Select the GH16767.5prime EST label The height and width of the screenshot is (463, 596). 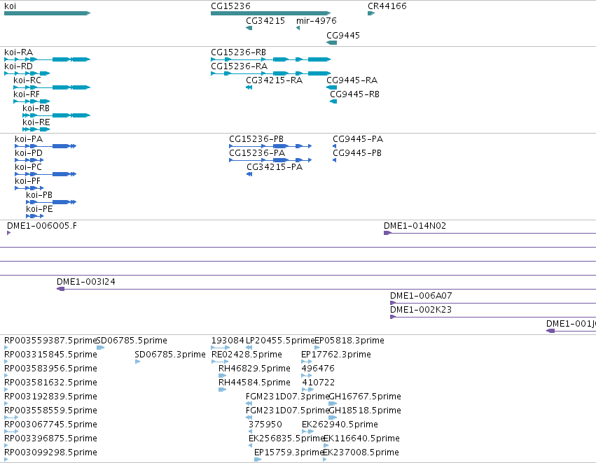click(x=365, y=397)
